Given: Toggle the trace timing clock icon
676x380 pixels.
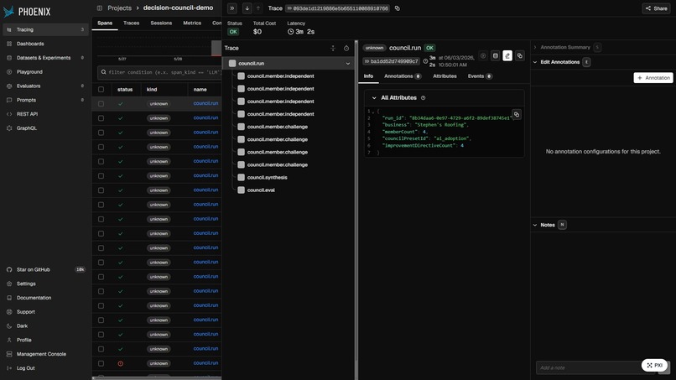Looking at the screenshot, I should click(x=346, y=49).
